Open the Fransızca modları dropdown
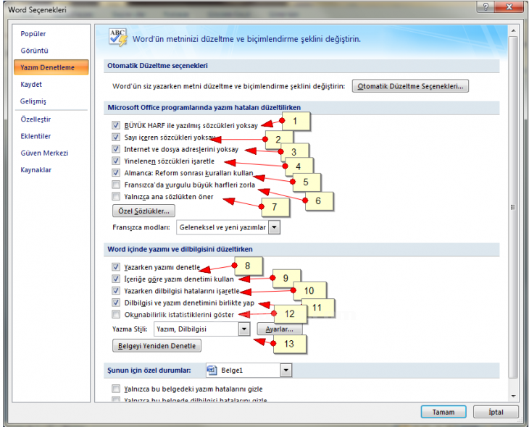This screenshot has height=427, width=529. click(275, 227)
